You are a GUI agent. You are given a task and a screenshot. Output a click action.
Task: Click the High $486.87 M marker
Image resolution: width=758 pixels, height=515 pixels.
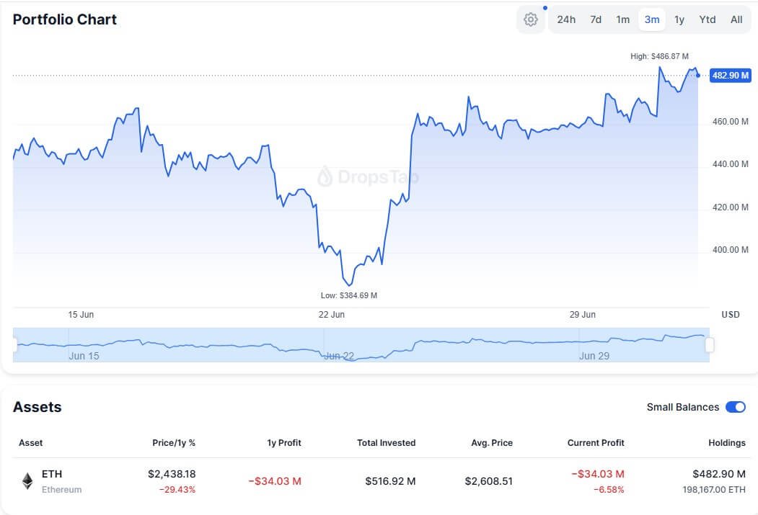(659, 55)
